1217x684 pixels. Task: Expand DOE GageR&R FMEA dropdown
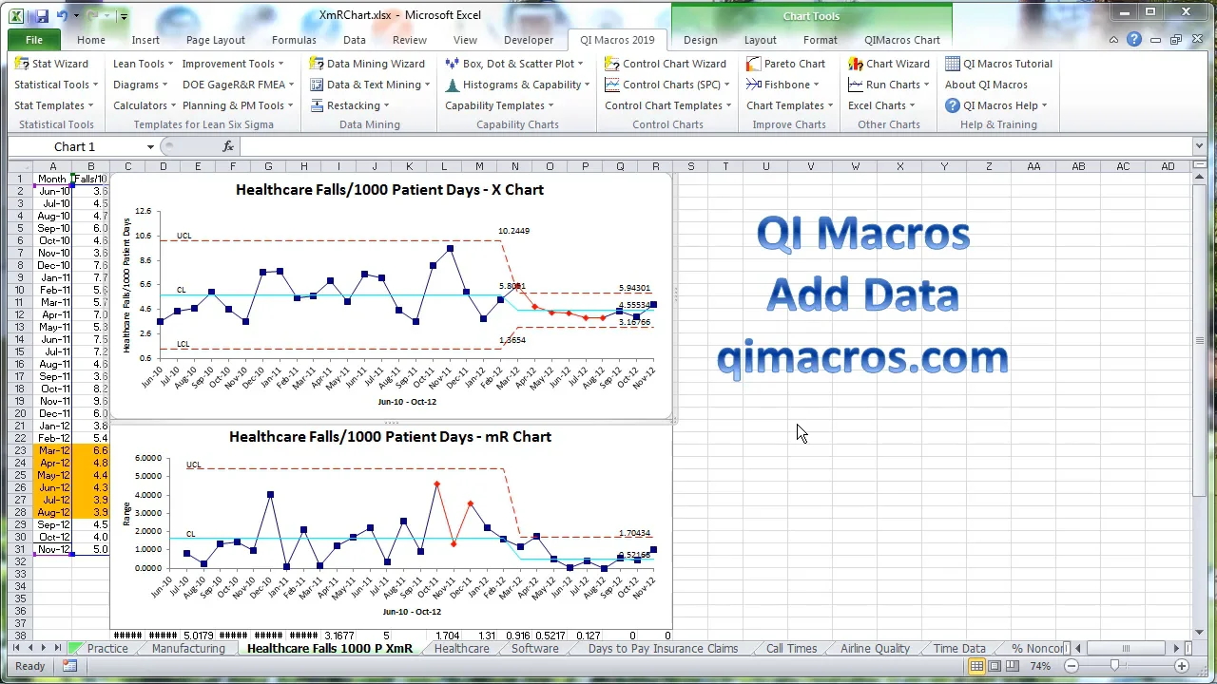pos(238,85)
